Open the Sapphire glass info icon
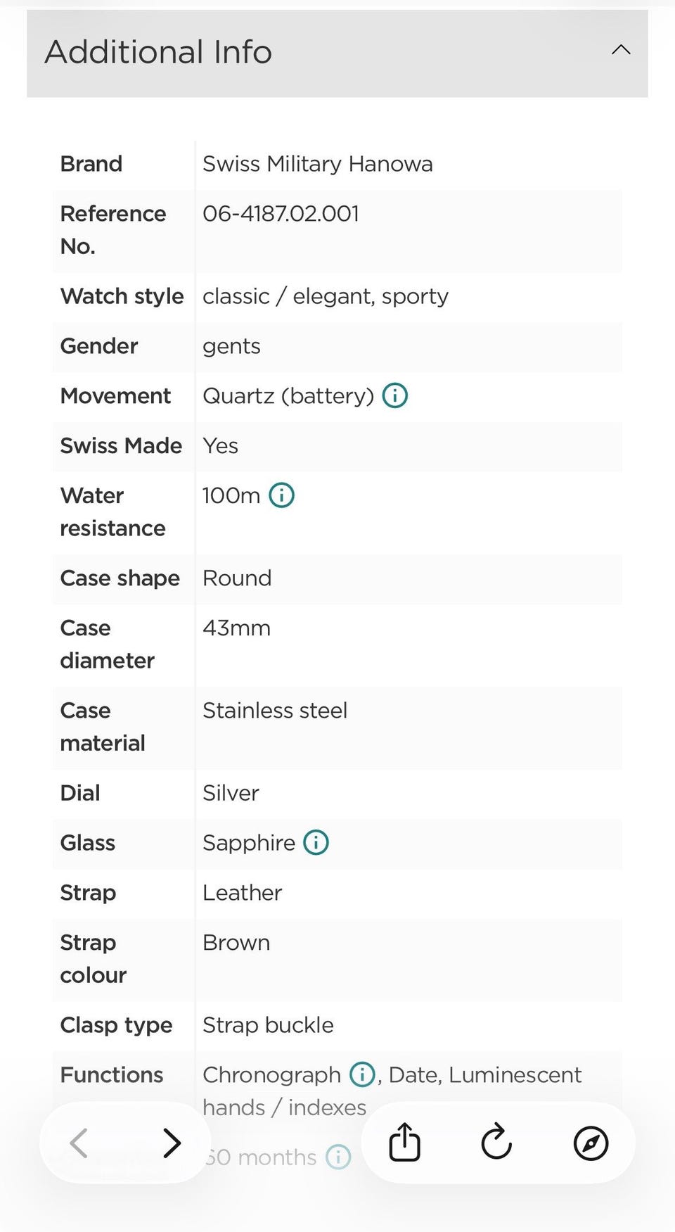The height and width of the screenshot is (1232, 675). click(316, 842)
